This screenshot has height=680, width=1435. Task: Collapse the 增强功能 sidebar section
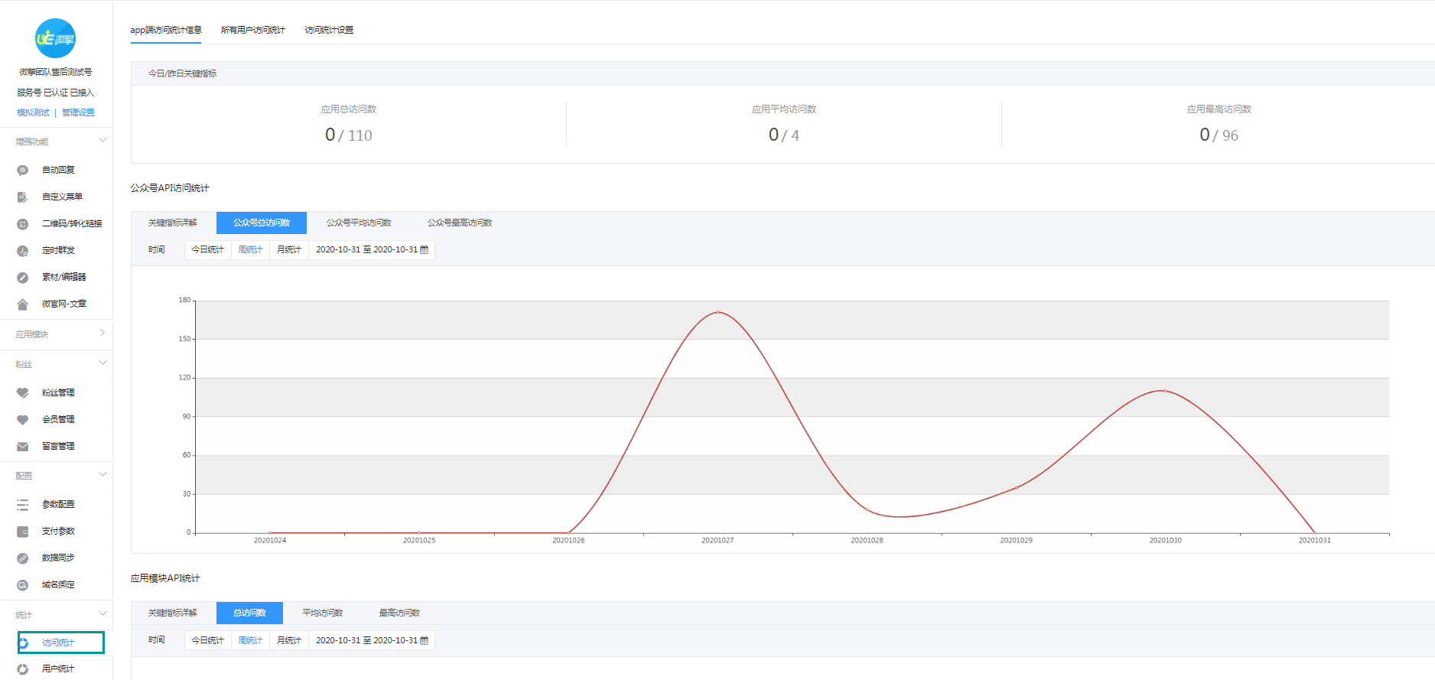(x=102, y=141)
